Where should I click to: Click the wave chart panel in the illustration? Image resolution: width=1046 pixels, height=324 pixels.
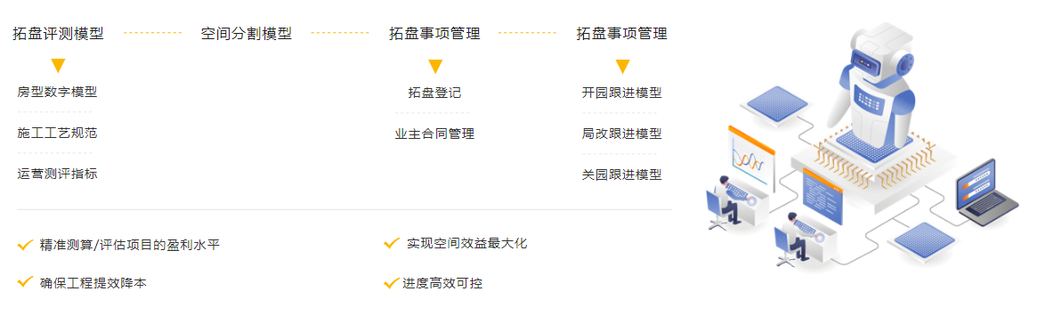(750, 158)
